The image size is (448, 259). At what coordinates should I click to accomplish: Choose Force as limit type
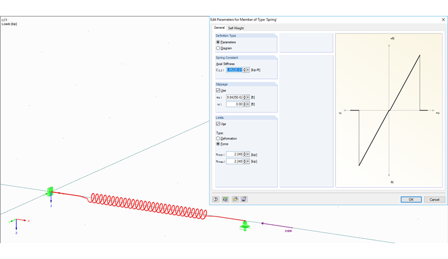point(218,144)
